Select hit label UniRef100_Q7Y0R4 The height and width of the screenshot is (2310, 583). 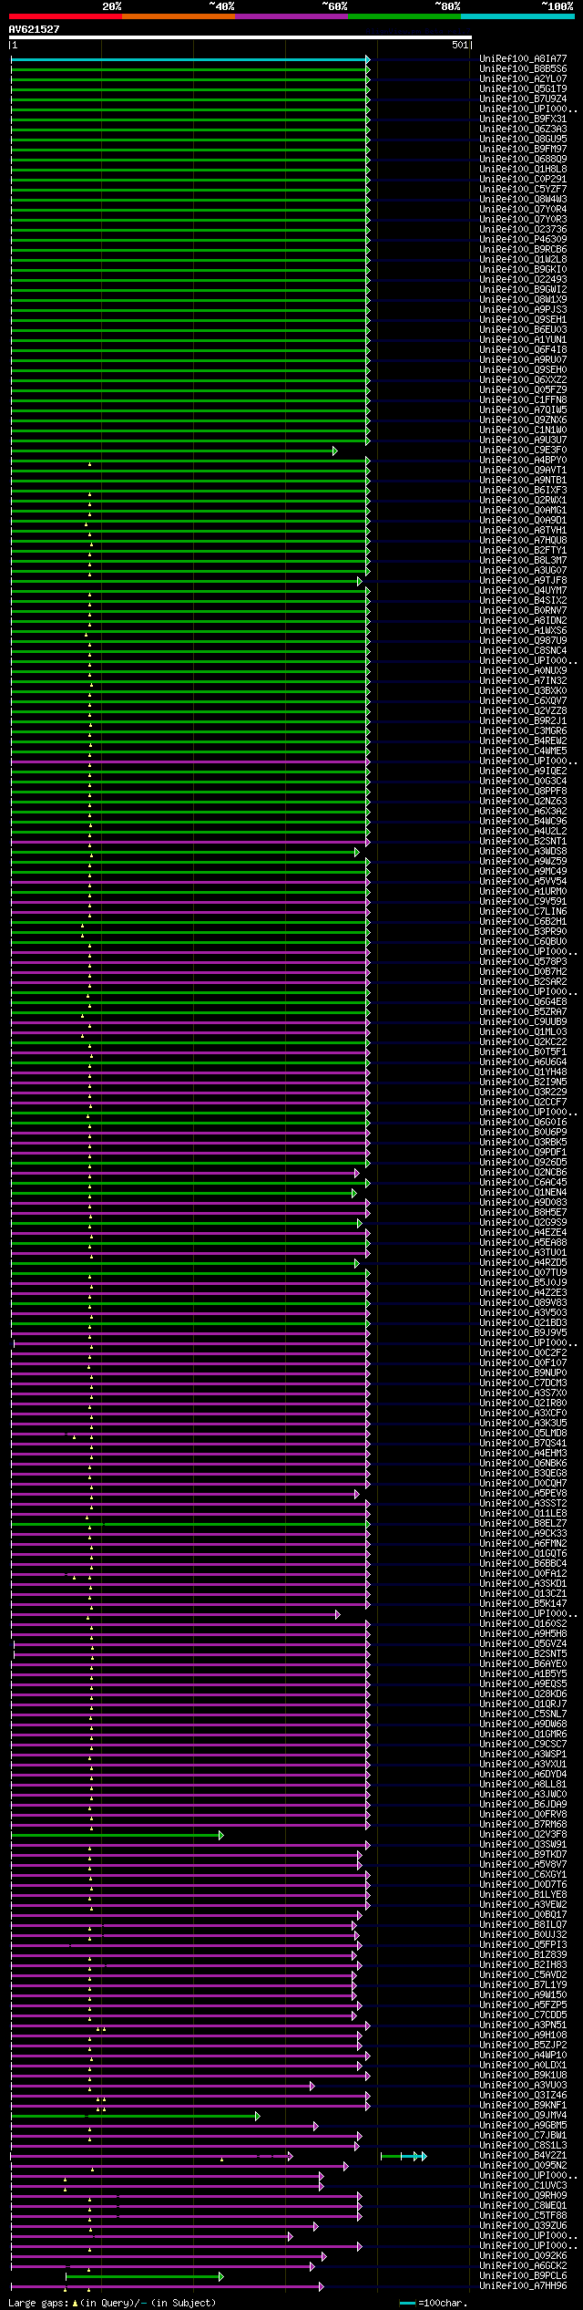click(523, 210)
